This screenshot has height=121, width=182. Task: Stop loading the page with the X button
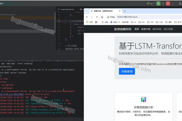(x=97, y=17)
